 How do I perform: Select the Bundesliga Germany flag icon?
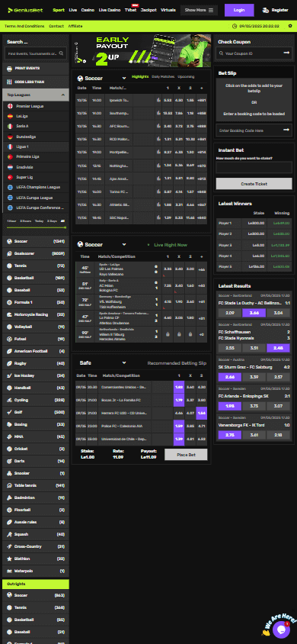(x=10, y=137)
